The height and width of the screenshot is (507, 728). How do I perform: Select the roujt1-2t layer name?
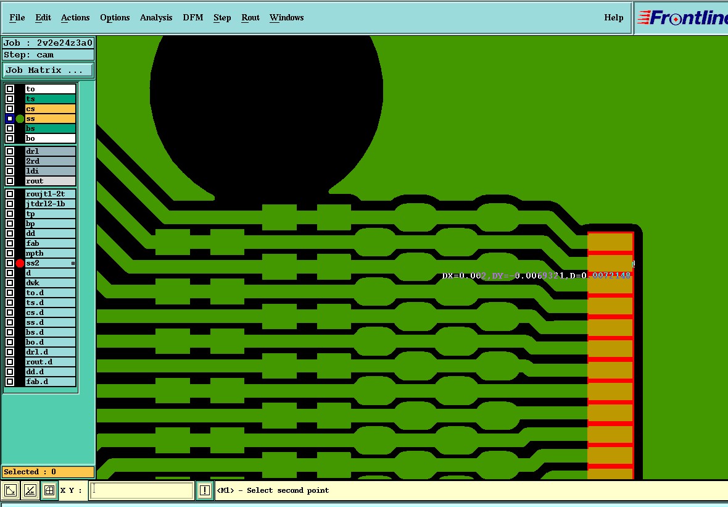pyautogui.click(x=50, y=194)
